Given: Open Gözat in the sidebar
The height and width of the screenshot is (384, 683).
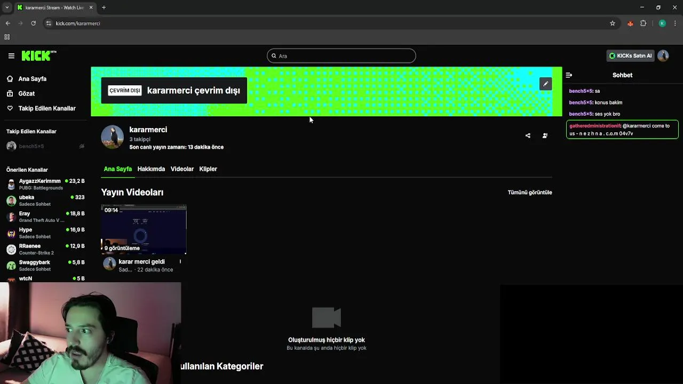Looking at the screenshot, I should pyautogui.click(x=27, y=93).
